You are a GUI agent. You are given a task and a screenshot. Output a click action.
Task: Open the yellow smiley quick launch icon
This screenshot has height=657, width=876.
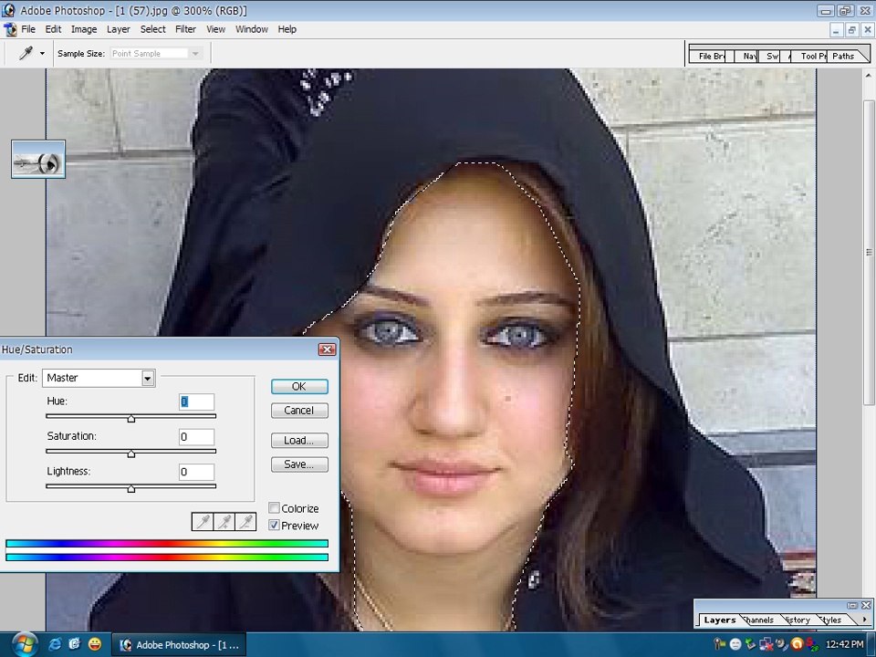pyautogui.click(x=95, y=644)
